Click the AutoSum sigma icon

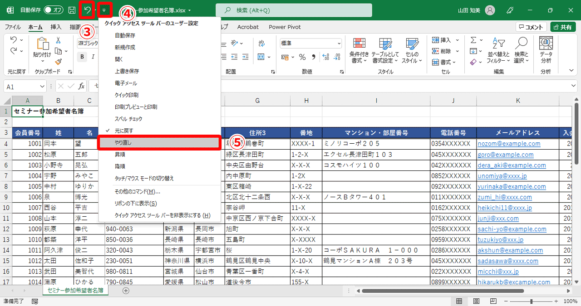pos(473,40)
